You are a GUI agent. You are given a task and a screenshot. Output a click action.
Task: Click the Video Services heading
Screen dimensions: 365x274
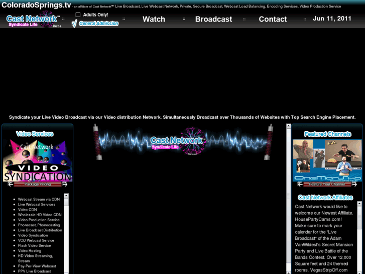click(x=35, y=134)
